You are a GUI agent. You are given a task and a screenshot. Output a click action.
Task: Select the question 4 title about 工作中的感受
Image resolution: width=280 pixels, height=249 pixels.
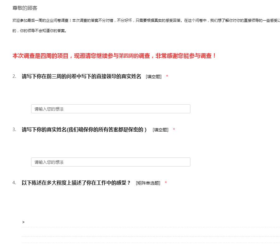click(x=76, y=183)
